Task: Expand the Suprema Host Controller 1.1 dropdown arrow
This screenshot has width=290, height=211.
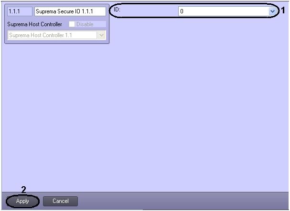Action: (x=101, y=35)
